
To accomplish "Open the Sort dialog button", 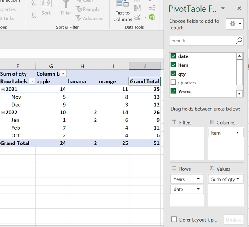I will [x=46, y=8].
